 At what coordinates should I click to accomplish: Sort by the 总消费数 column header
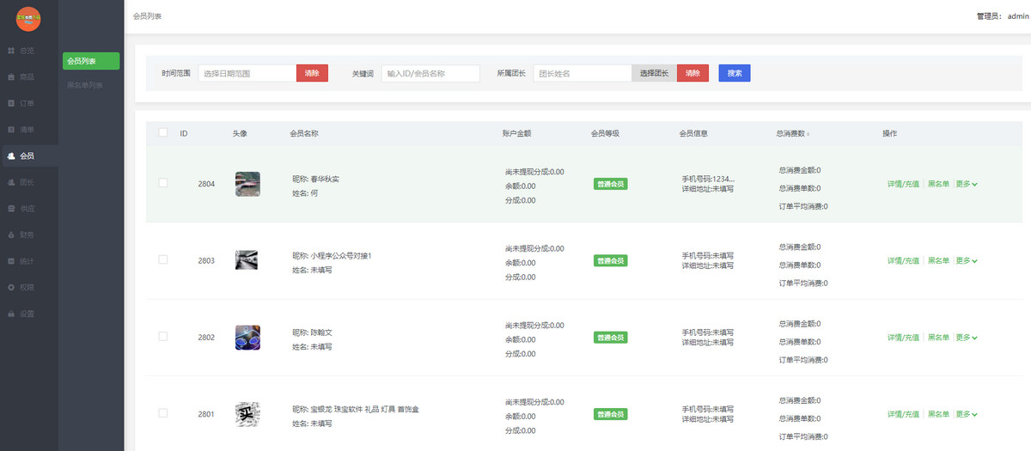click(x=792, y=133)
